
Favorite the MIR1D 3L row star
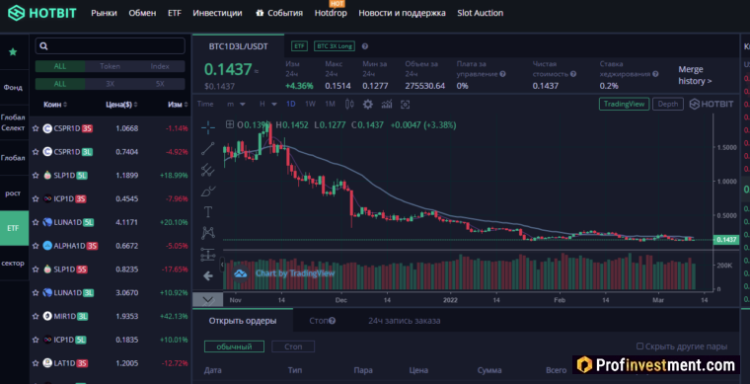(x=36, y=316)
